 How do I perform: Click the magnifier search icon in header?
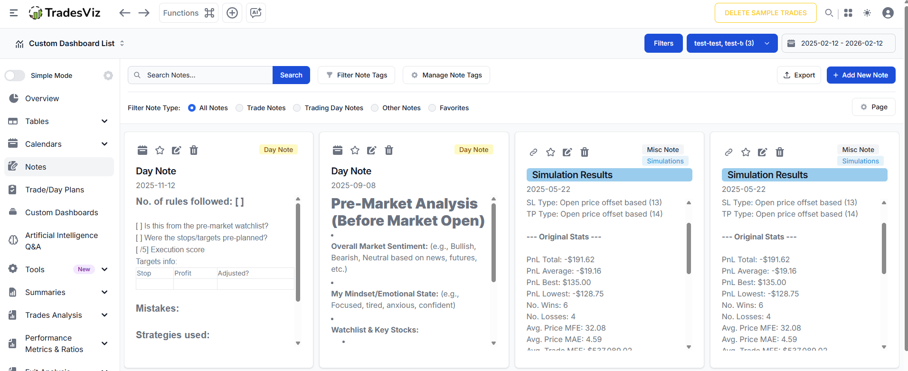pyautogui.click(x=829, y=13)
